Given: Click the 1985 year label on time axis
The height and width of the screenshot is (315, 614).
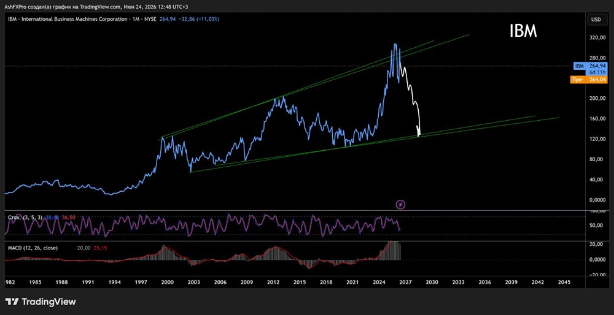Looking at the screenshot, I should [x=35, y=282].
